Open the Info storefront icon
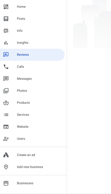 pos(6,31)
